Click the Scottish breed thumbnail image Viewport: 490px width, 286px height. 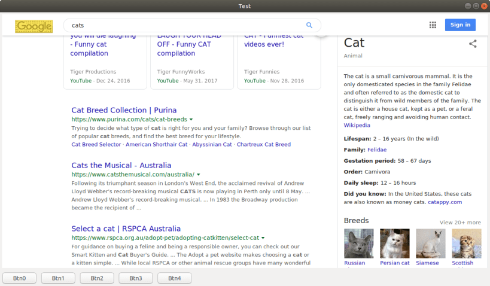coord(467,243)
